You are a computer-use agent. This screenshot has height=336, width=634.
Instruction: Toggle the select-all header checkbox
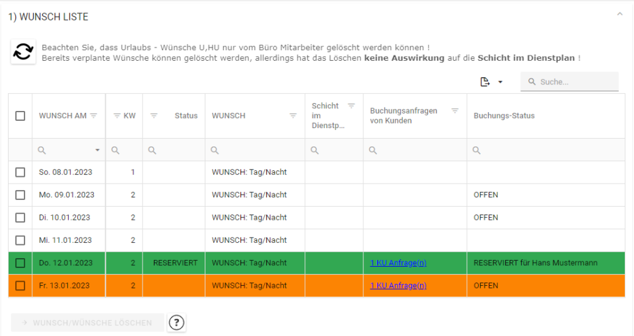tap(20, 116)
